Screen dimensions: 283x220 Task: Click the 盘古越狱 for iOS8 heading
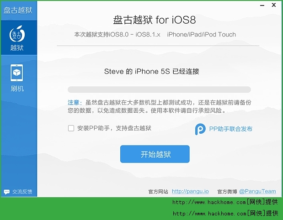pos(155,20)
